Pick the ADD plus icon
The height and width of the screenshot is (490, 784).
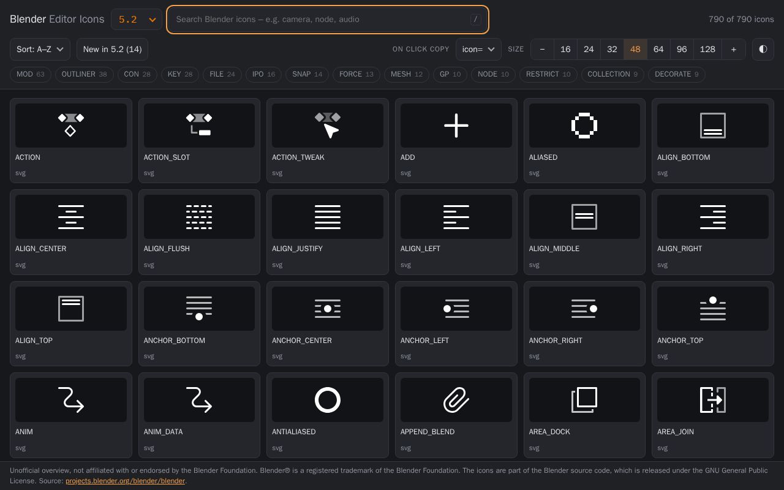(x=456, y=140)
